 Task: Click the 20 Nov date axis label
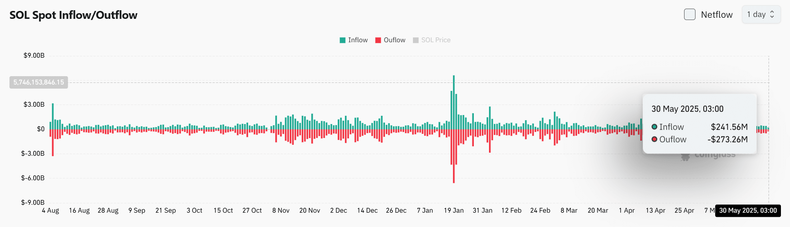(x=310, y=210)
